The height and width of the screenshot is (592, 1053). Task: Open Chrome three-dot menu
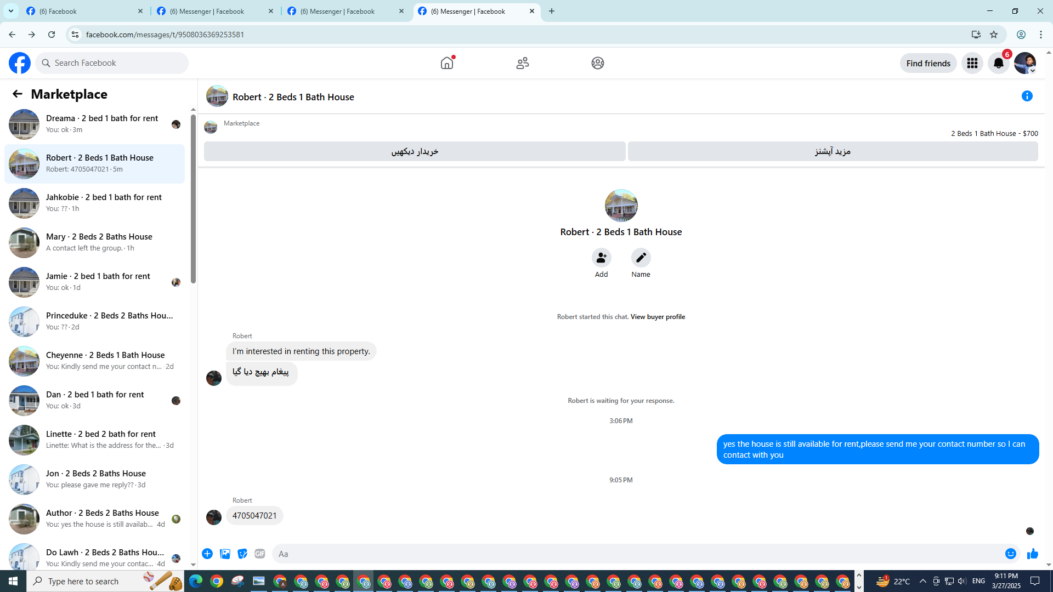tap(1041, 35)
